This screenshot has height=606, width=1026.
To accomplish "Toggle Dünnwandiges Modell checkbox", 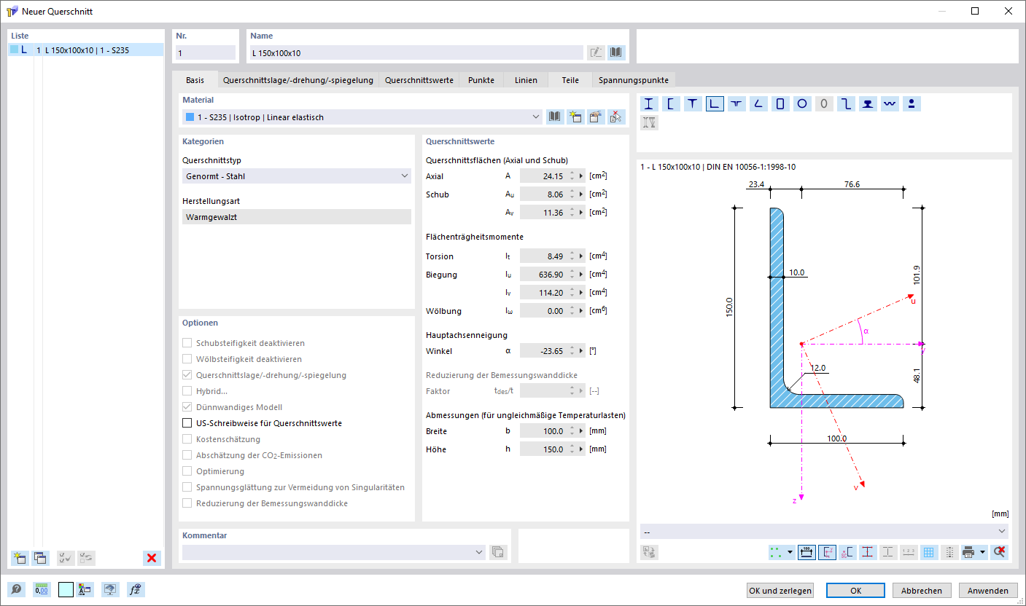I will 187,407.
